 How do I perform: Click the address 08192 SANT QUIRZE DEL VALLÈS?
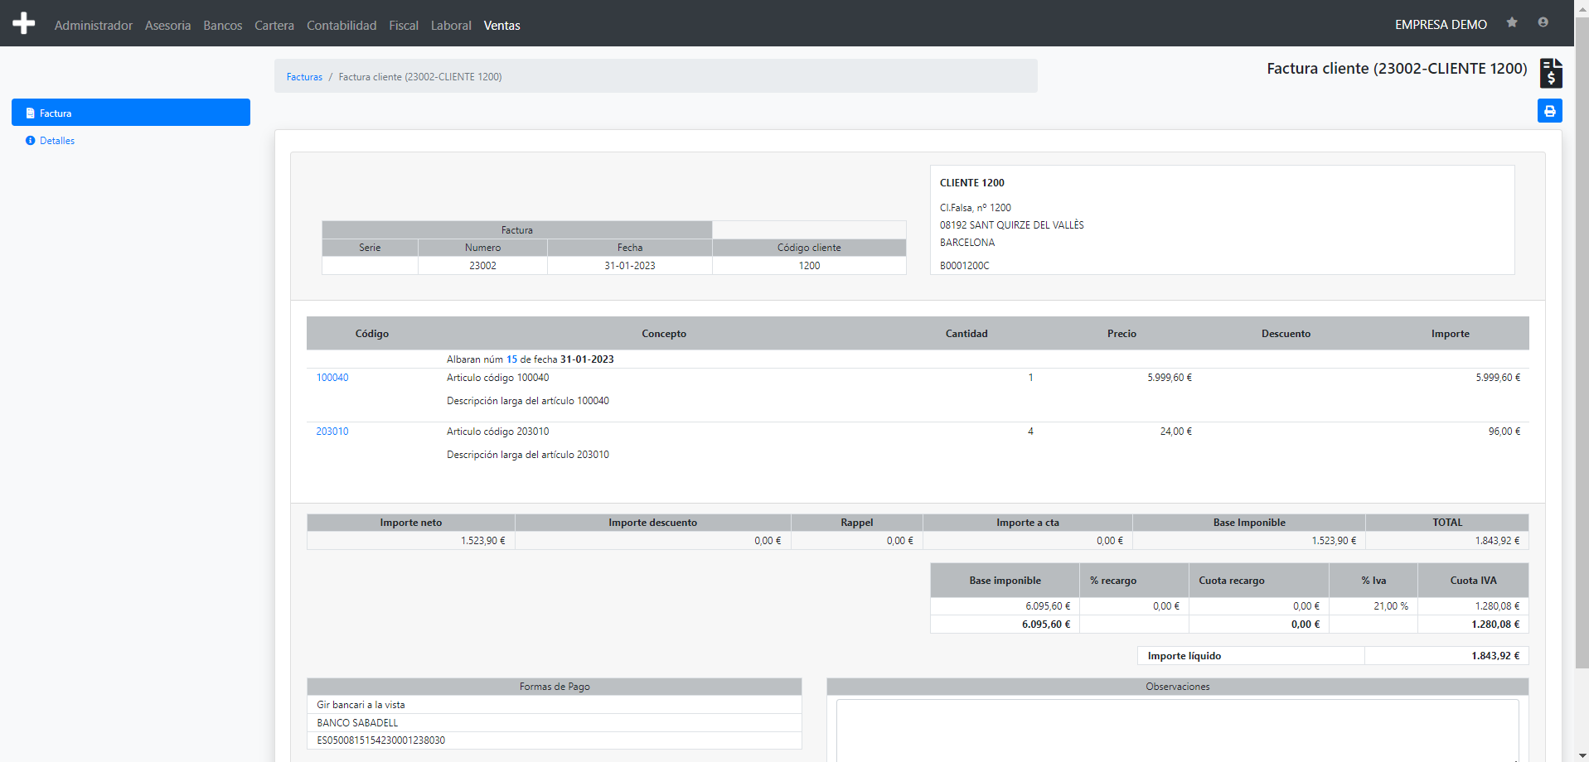click(x=1011, y=225)
